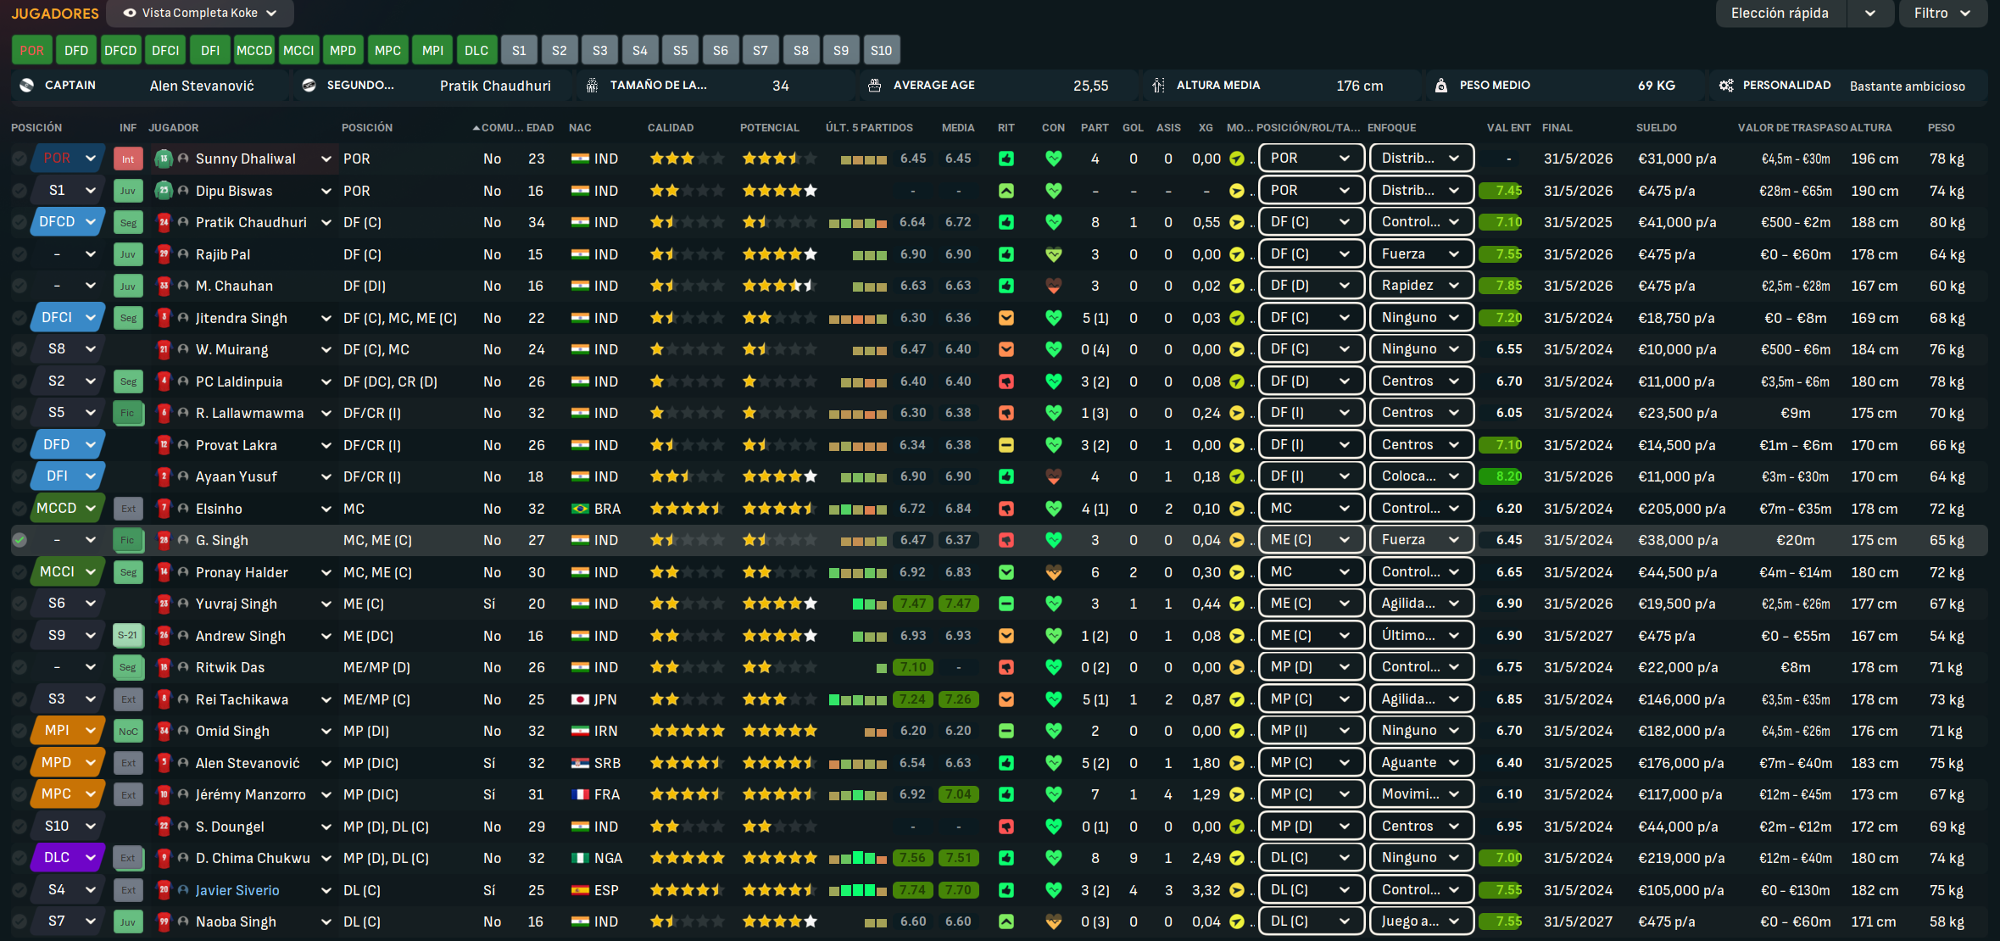Click the Nigeria flag for D. Chima Chukwu
Image resolution: width=2000 pixels, height=941 pixels.
click(580, 858)
